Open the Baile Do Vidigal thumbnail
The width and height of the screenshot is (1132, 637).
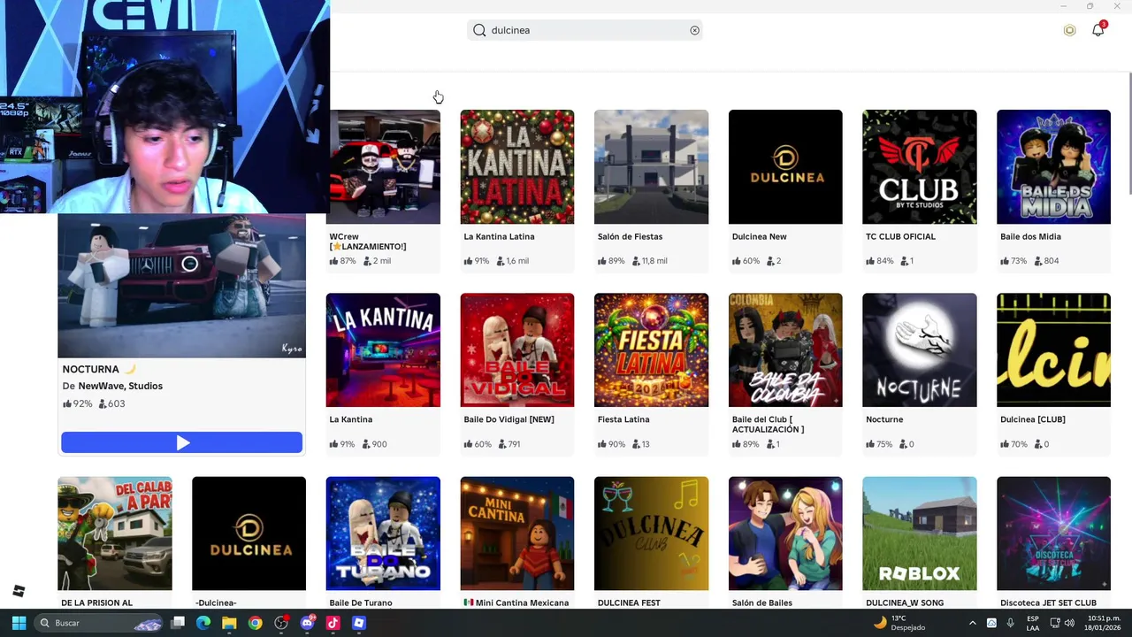[x=517, y=350]
